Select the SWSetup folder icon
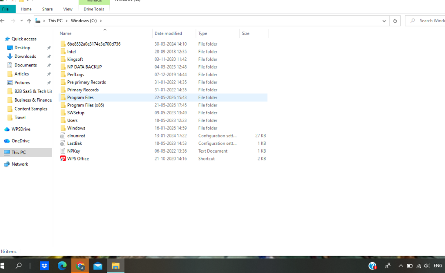This screenshot has height=273, width=445. coord(63,113)
